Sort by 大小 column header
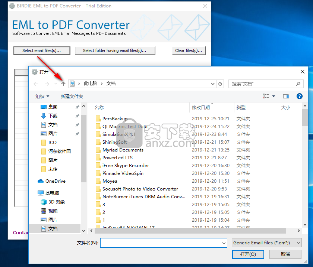The height and width of the screenshot is (267, 313). 286,108
